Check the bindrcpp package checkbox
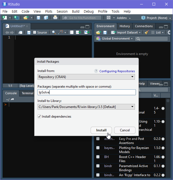This screenshot has height=180, width=173. pyautogui.click(x=98, y=175)
